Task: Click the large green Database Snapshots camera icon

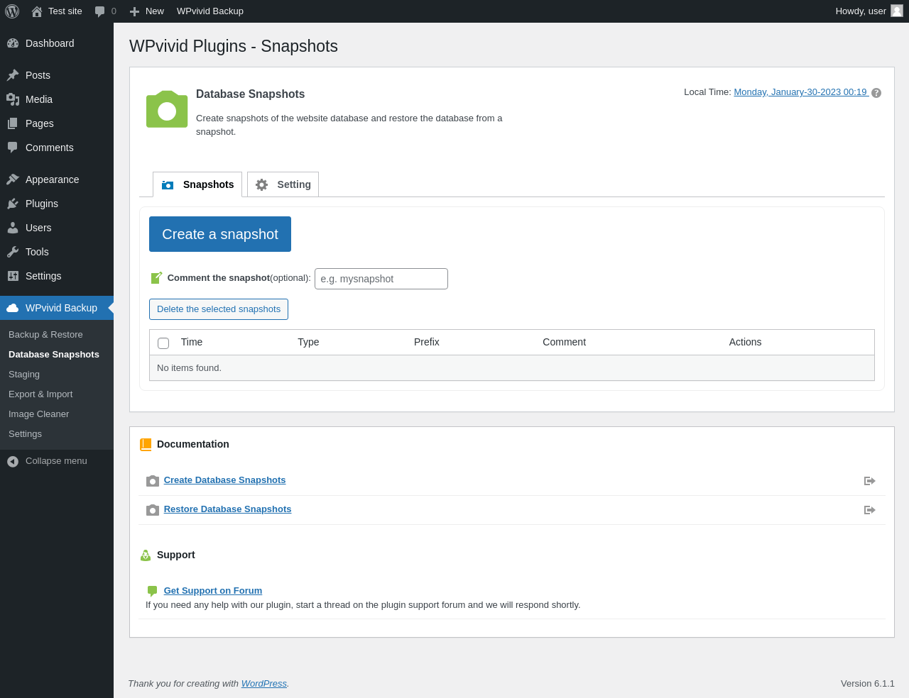Action: 167,109
